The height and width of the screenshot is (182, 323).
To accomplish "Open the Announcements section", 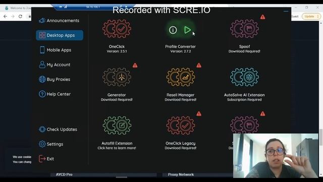I will pyautogui.click(x=60, y=21).
